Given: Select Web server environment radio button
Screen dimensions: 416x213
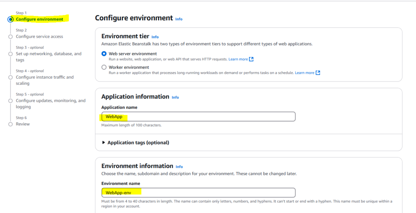Looking at the screenshot, I should click(104, 54).
